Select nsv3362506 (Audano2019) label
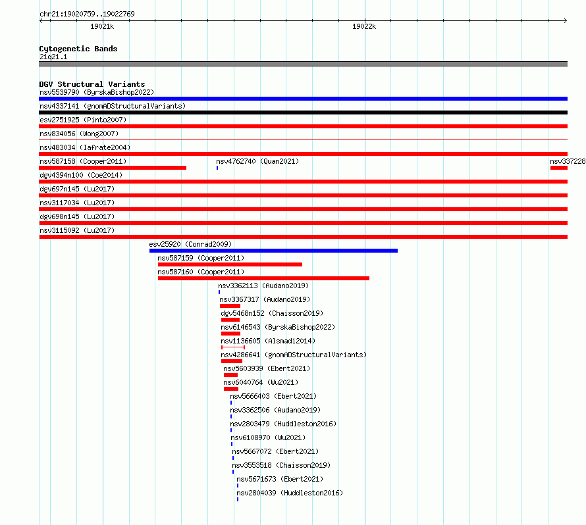This screenshot has height=525, width=586. (275, 410)
